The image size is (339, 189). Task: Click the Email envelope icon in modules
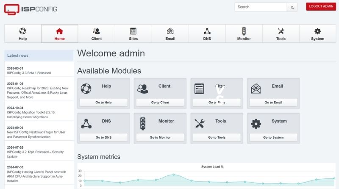(x=256, y=89)
